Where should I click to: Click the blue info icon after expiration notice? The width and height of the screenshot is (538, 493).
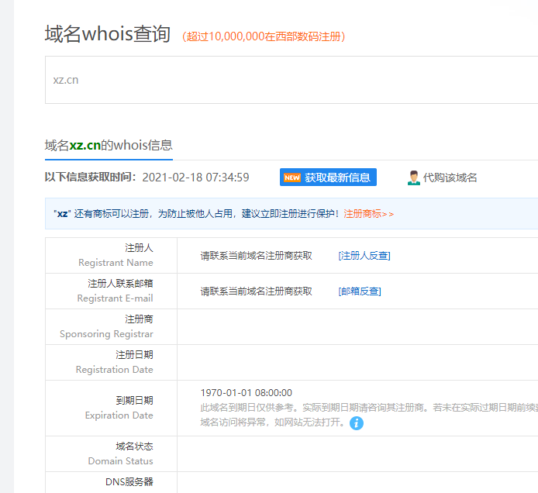coord(357,423)
